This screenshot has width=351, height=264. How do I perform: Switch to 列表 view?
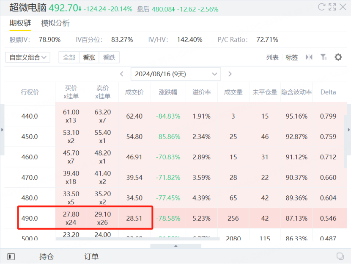tap(272, 58)
